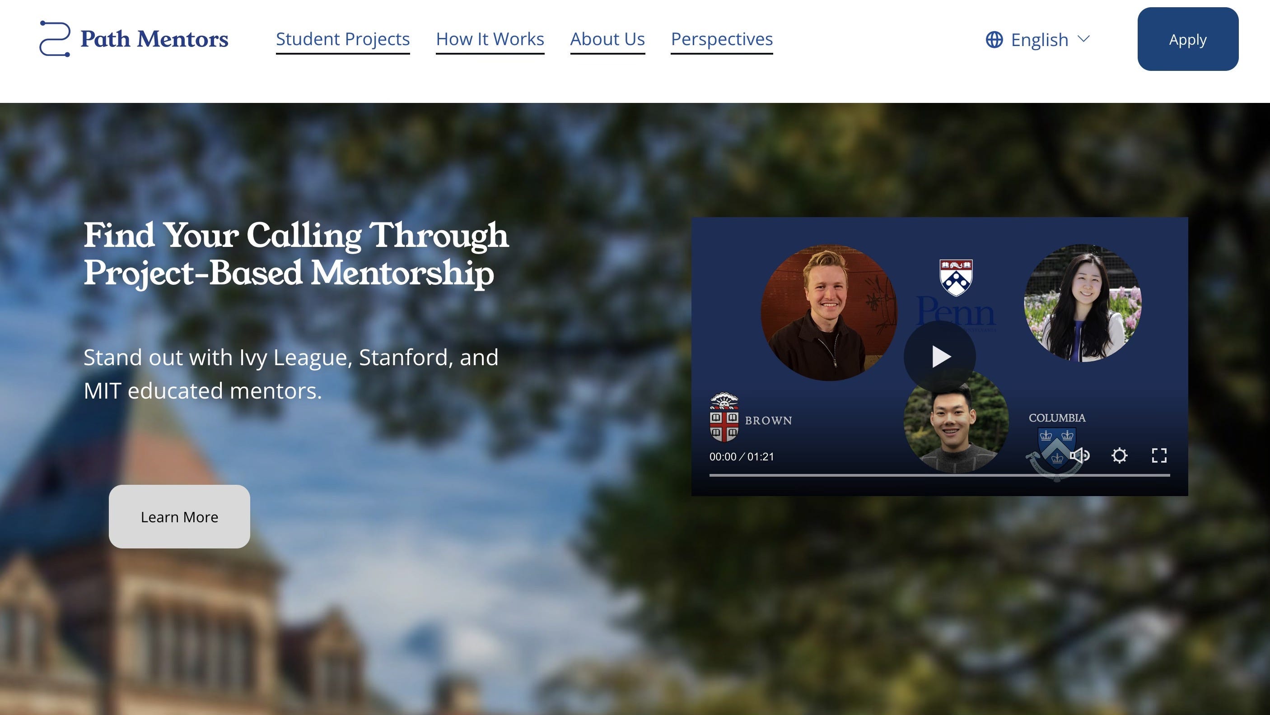1270x715 pixels.
Task: Seek within the video progress bar
Action: pyautogui.click(x=940, y=475)
